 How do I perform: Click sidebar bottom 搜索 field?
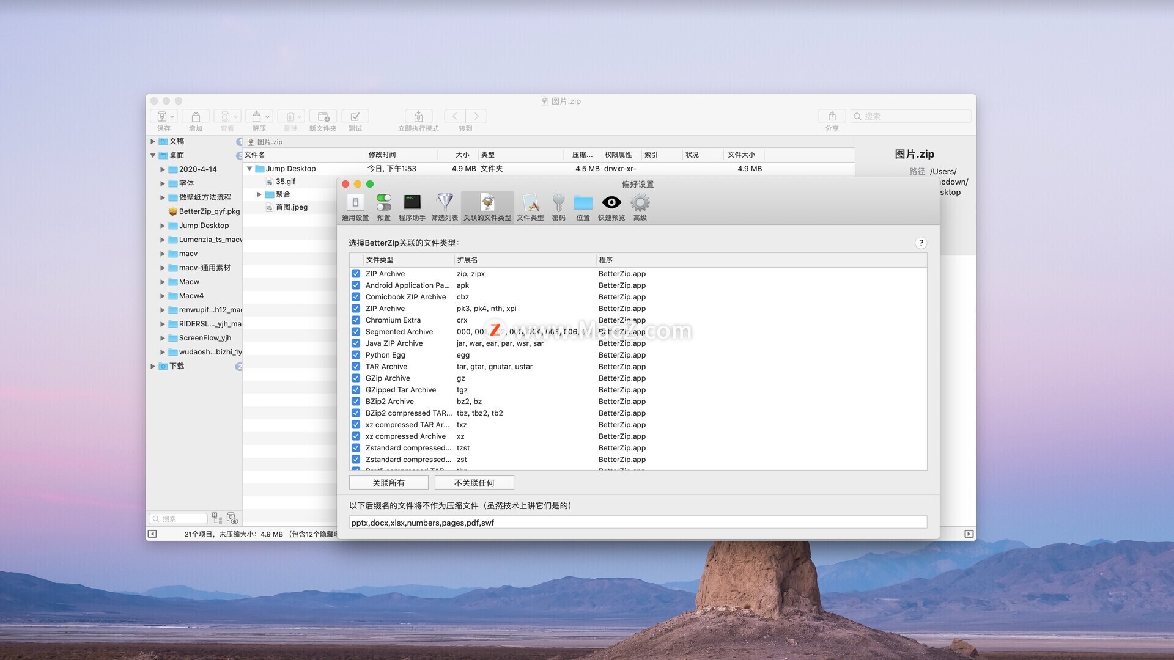tap(178, 518)
